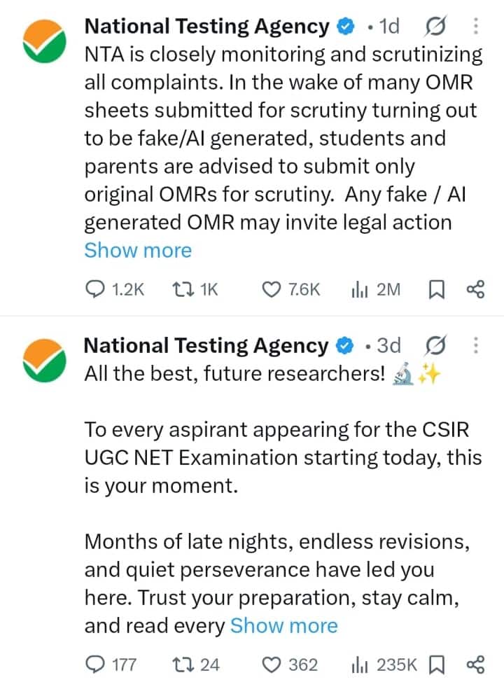
Task: Open more options for the 3d post
Action: [x=476, y=346]
